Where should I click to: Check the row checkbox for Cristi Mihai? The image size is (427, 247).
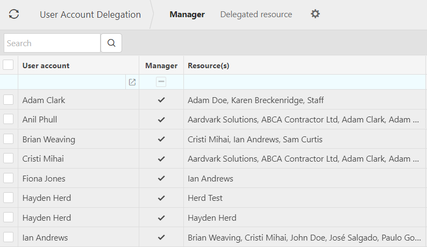point(8,159)
